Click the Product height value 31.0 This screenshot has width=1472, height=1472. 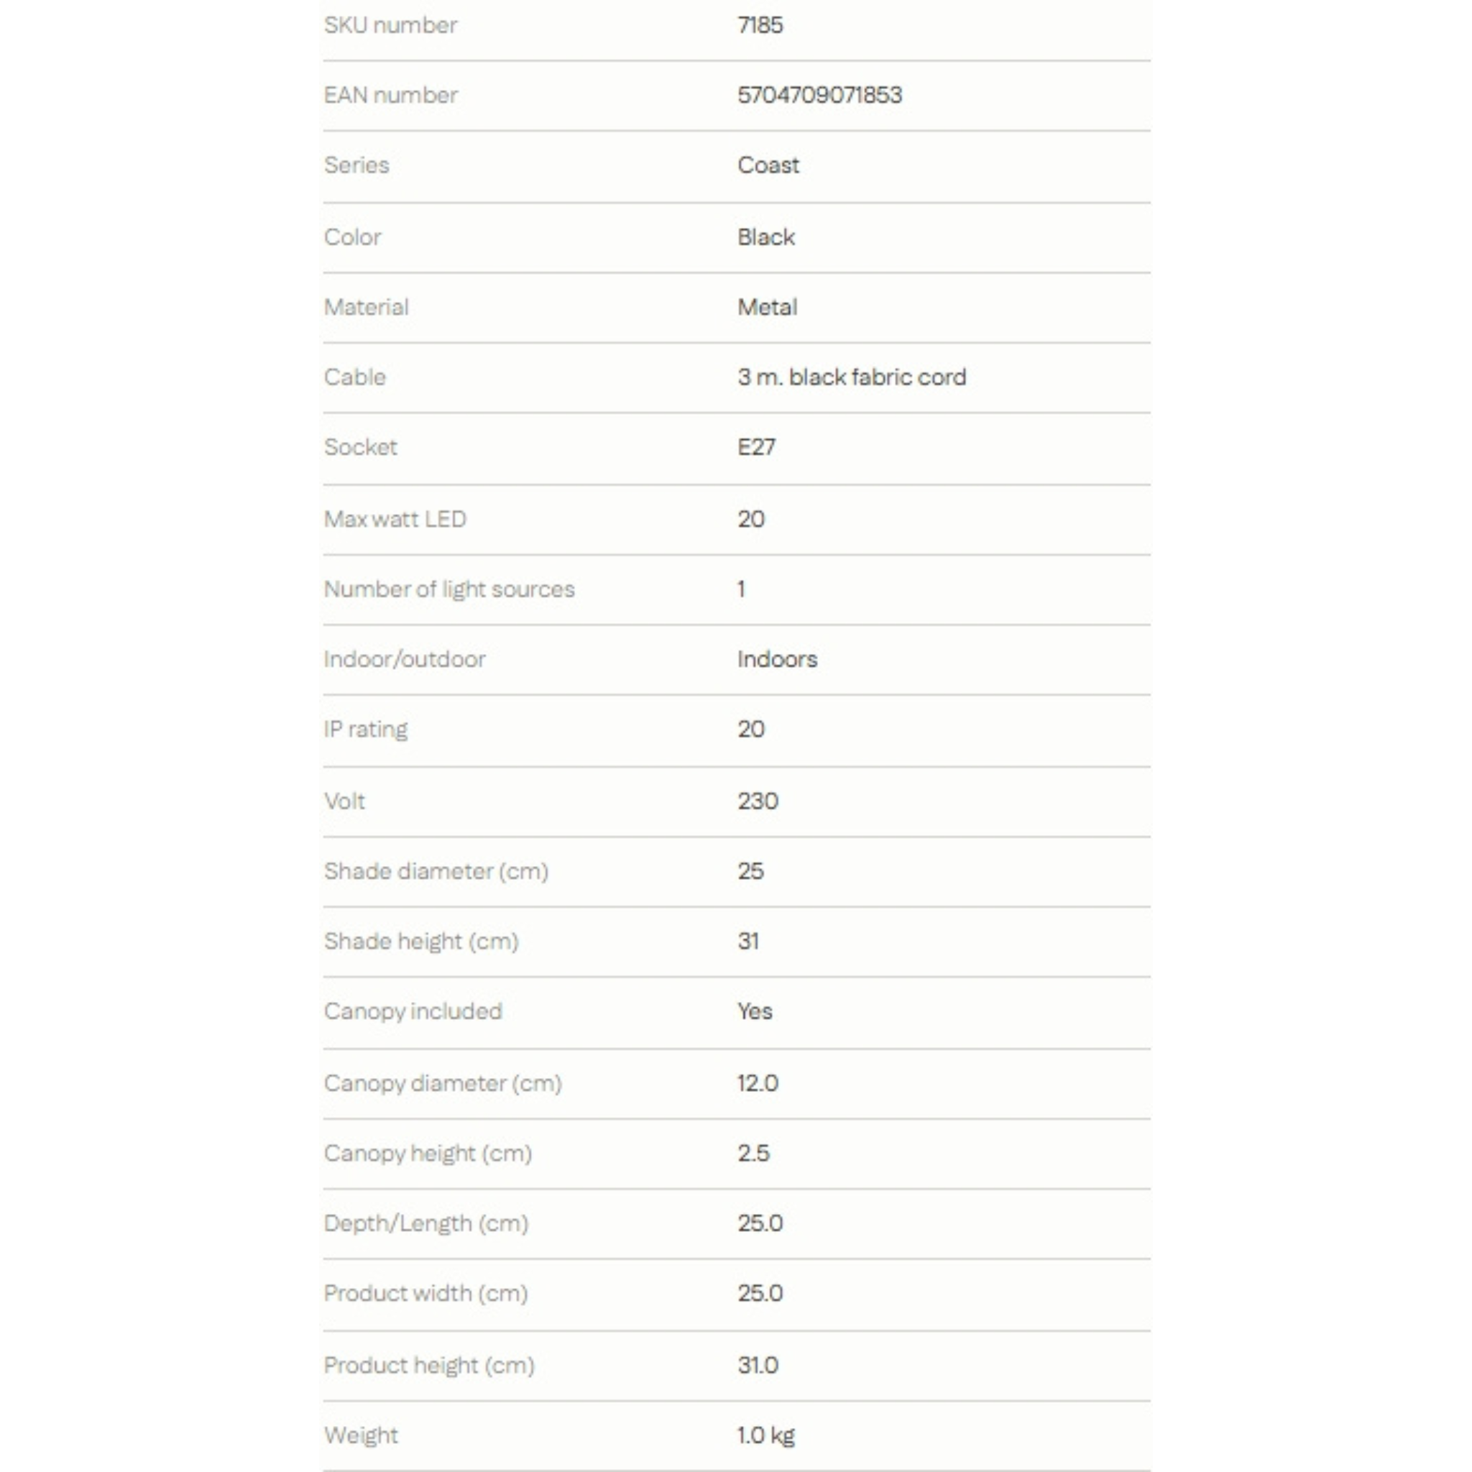pyautogui.click(x=758, y=1365)
